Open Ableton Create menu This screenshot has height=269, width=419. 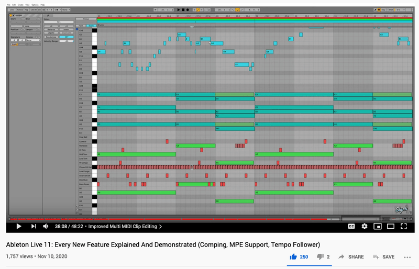pyautogui.click(x=20, y=5)
